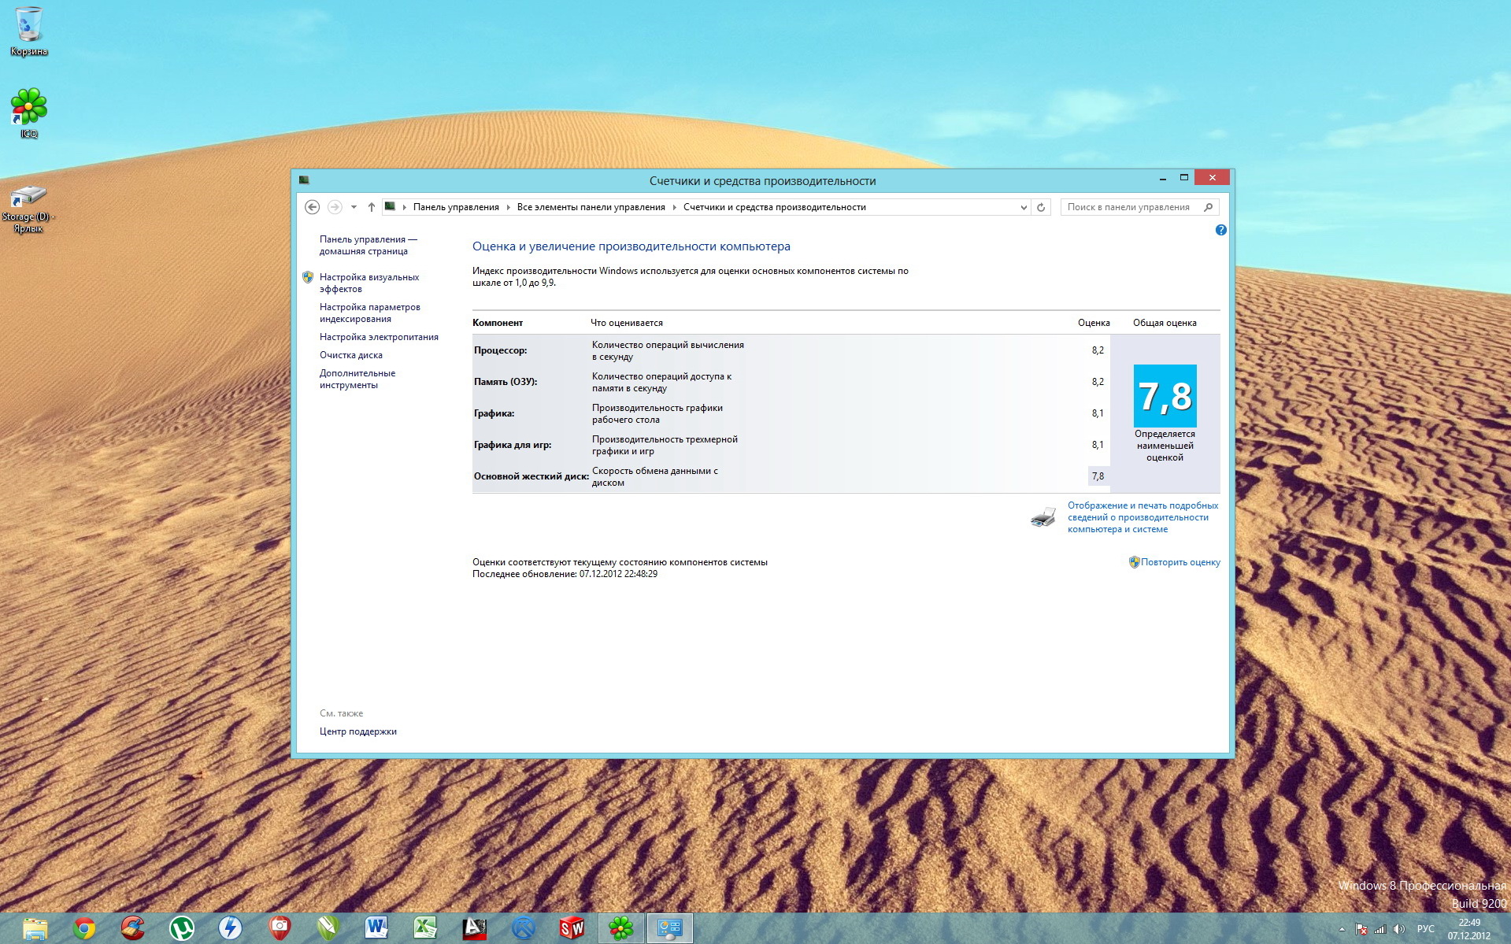Image resolution: width=1511 pixels, height=944 pixels.
Task: Open the address bar previous locations dropdown
Action: 1023,207
